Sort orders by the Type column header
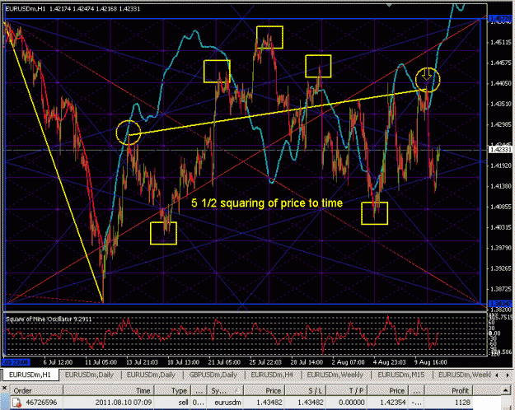Image resolution: width=515 pixels, height=410 pixels. pos(172,390)
